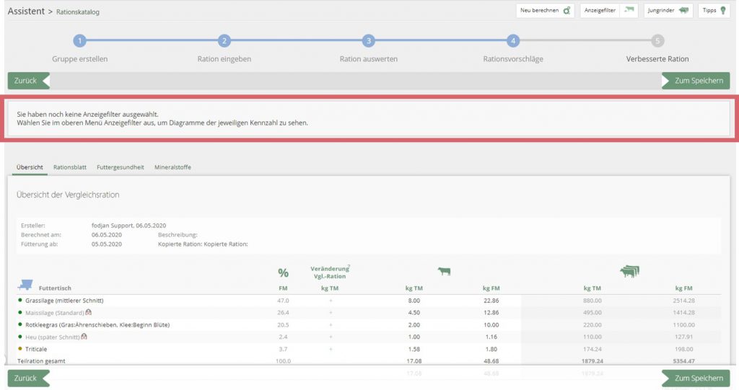The height and width of the screenshot is (390, 739).
Task: Click the bottom Zurück button
Action: tap(29, 378)
